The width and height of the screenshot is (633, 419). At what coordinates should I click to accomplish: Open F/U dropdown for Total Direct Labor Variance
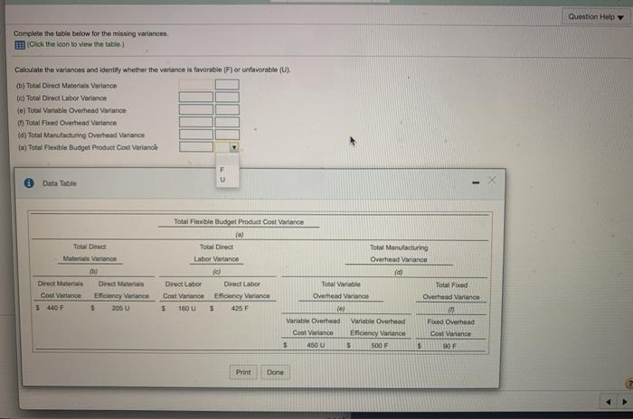coord(227,98)
